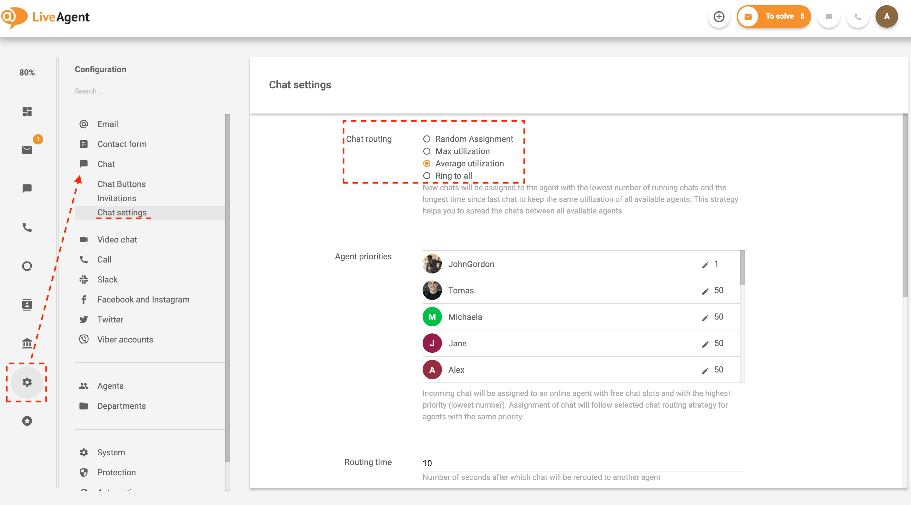This screenshot has height=505, width=911.
Task: Open the account avatar menu
Action: coord(886,16)
